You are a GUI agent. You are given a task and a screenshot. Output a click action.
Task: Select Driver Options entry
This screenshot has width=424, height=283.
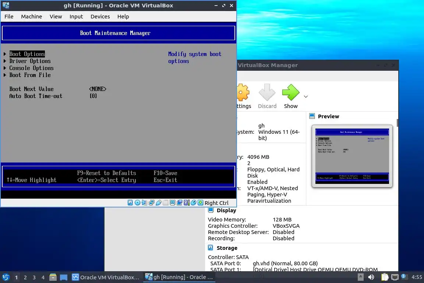coord(30,61)
